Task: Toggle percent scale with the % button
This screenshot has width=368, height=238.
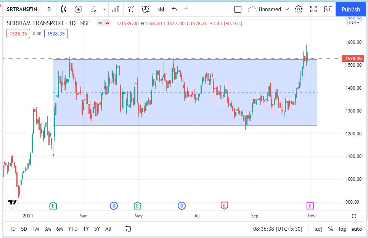Action: coord(330,229)
